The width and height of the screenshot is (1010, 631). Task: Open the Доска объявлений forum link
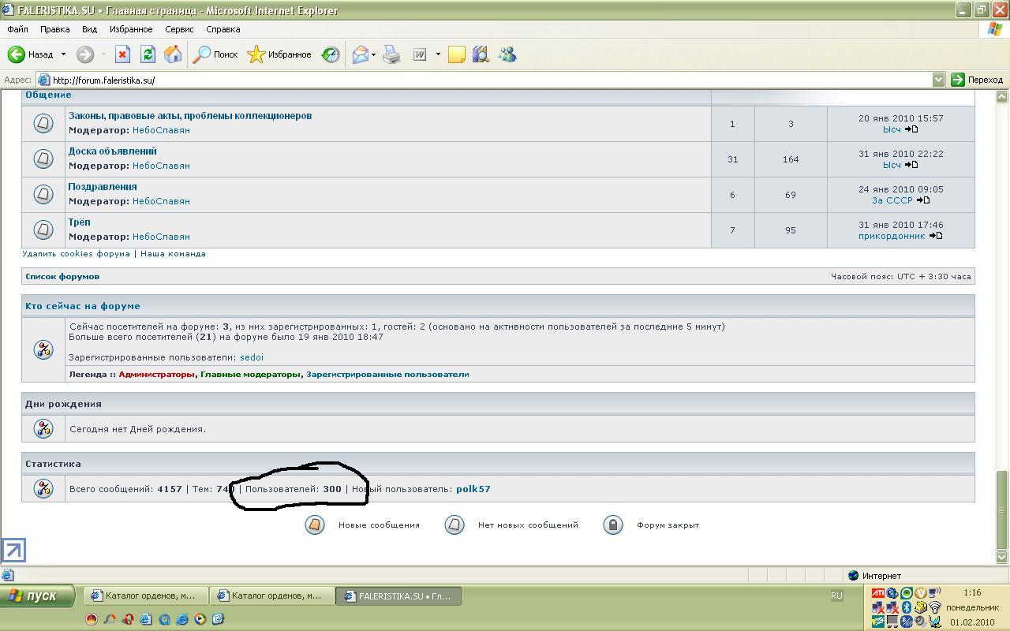[x=112, y=151]
